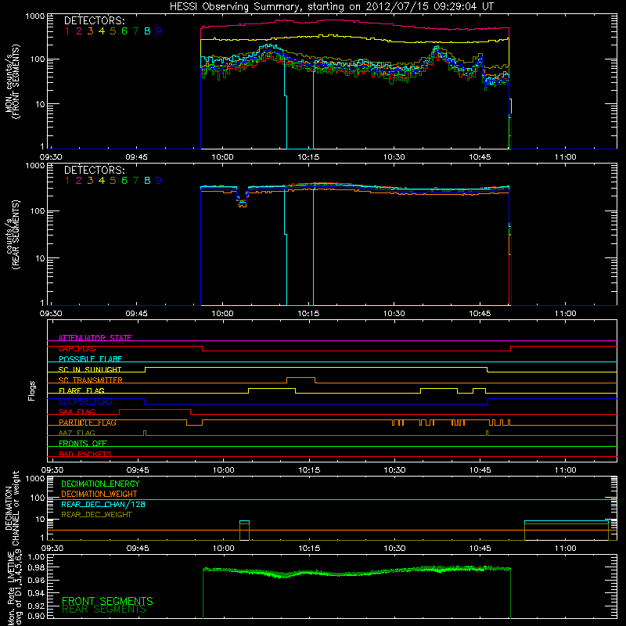Click detector 6 legend number in front segments panel
Screen dimensions: 626x626
point(124,31)
